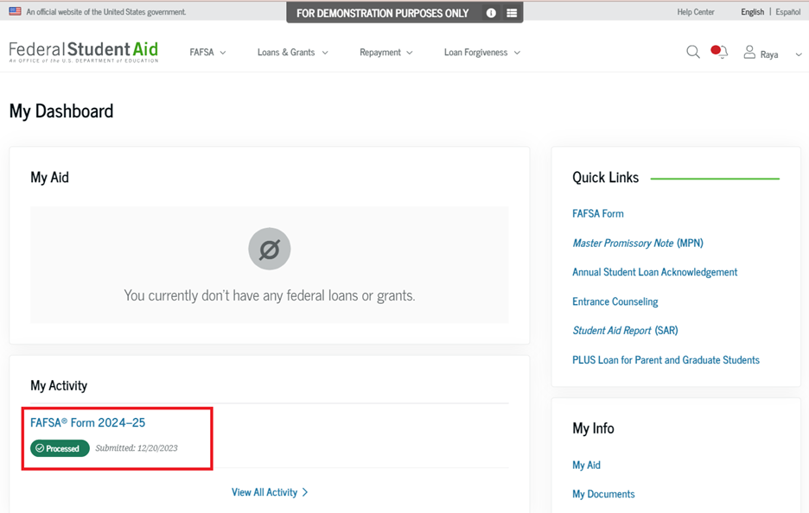Image resolution: width=809 pixels, height=513 pixels.
Task: Open Entrance Counseling quick link
Action: coord(615,301)
